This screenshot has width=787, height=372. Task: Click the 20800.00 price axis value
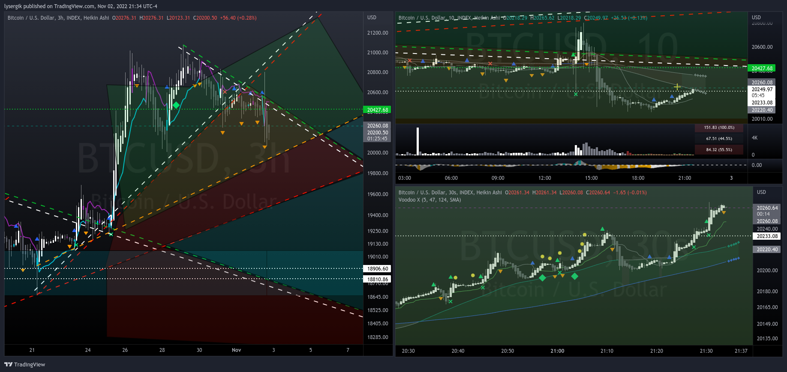[x=378, y=72]
